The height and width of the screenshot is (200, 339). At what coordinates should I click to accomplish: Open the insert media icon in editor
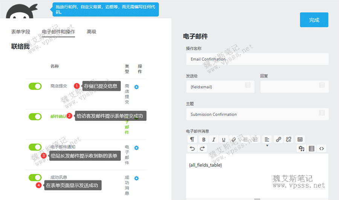click(301, 148)
